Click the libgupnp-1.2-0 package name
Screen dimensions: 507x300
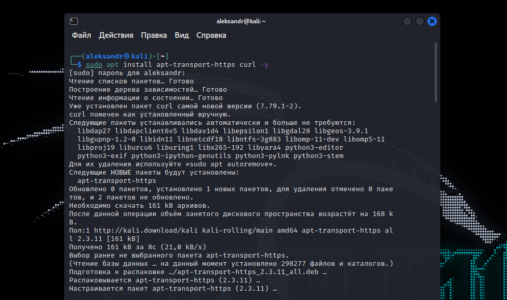106,139
